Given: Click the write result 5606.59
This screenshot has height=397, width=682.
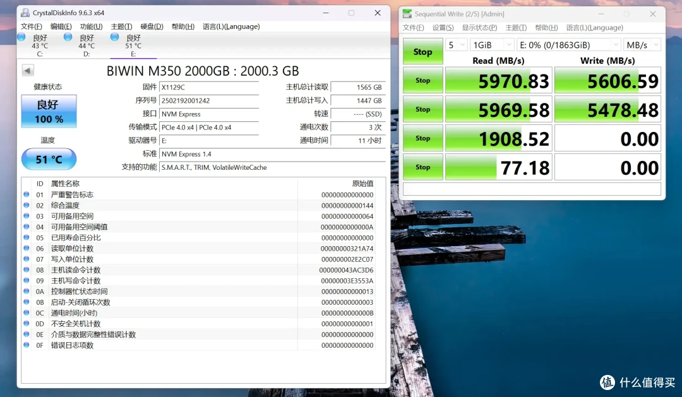Looking at the screenshot, I should tap(607, 80).
